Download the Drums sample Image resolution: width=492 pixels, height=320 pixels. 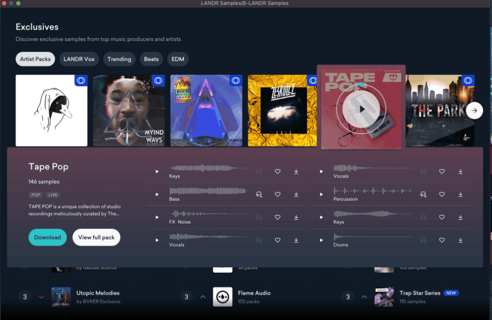(x=461, y=240)
